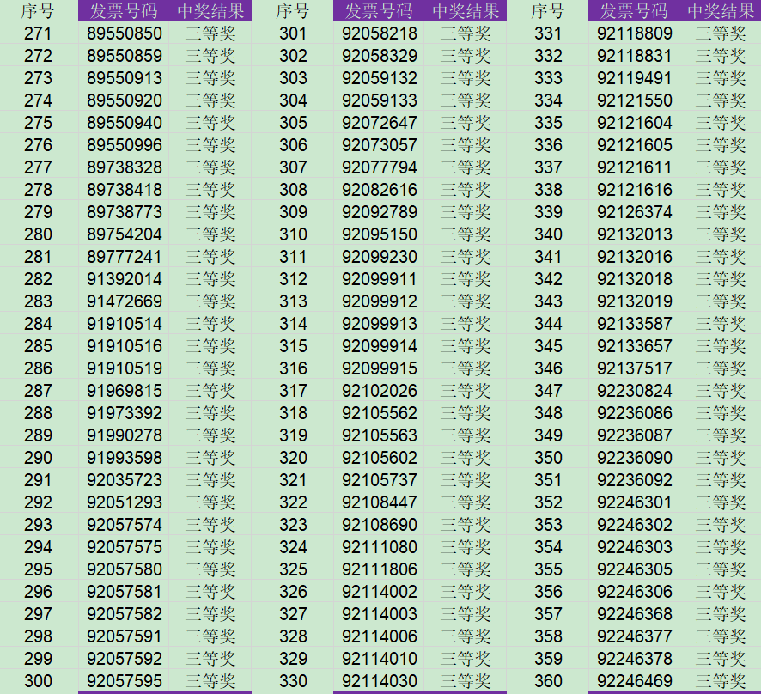
Task: Select invoice number 92057574
Action: point(125,525)
